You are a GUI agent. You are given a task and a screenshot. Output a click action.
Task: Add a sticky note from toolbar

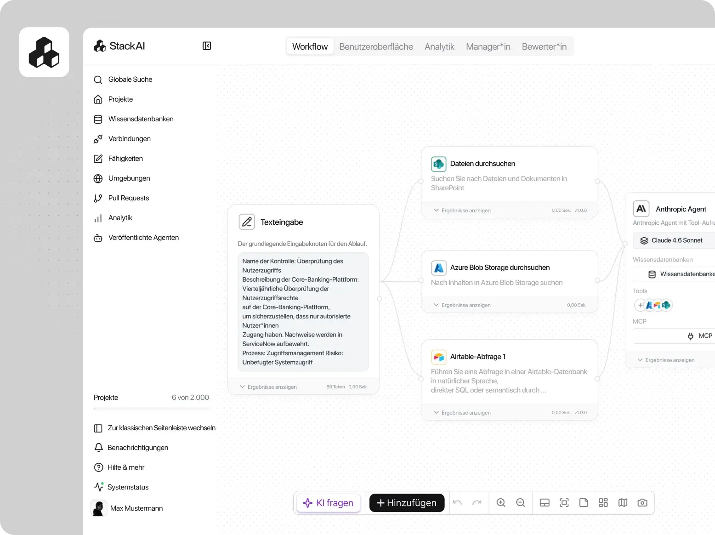[584, 503]
